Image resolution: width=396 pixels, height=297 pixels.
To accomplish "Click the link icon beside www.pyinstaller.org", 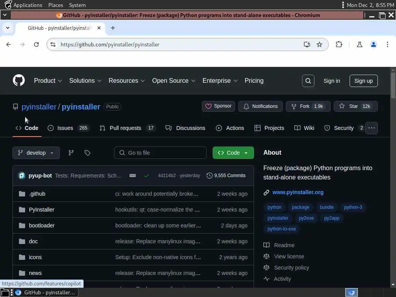I will coord(266,193).
